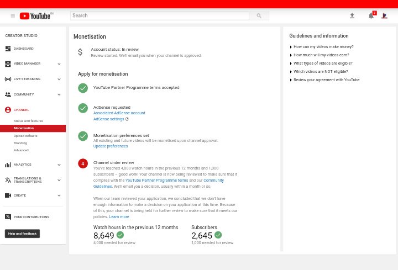
Task: Click the Your Contributions icon
Action: pos(8,217)
